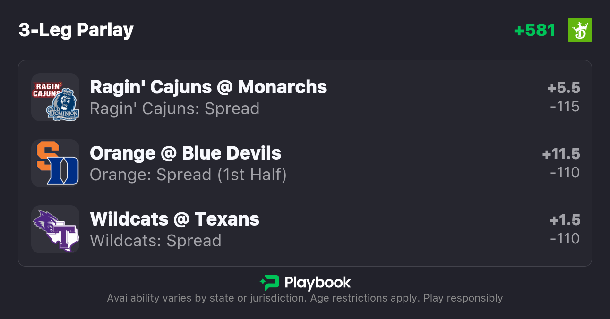Click the -115 odds for Ragin' Cajuns
This screenshot has width=610, height=319.
(x=565, y=107)
